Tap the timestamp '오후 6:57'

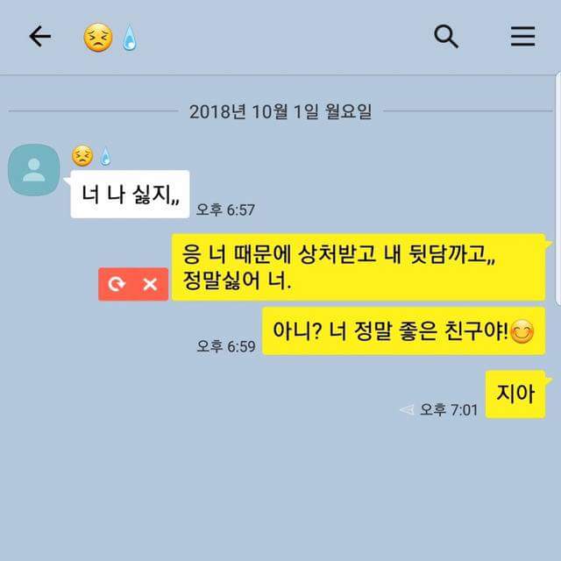(225, 209)
